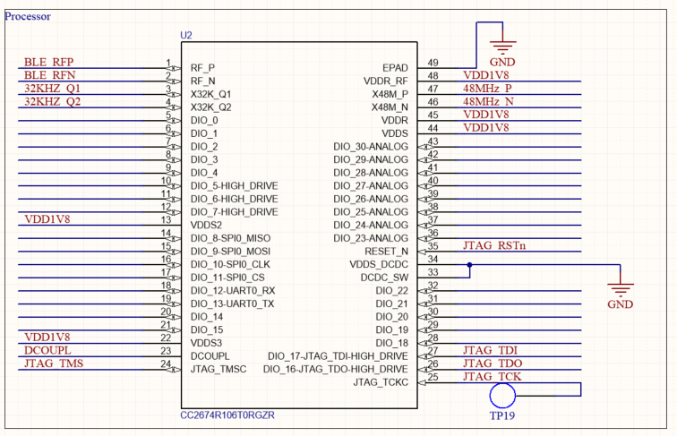This screenshot has width=677, height=436.
Task: Click the pin 49 EPAD number
Action: tap(433, 63)
